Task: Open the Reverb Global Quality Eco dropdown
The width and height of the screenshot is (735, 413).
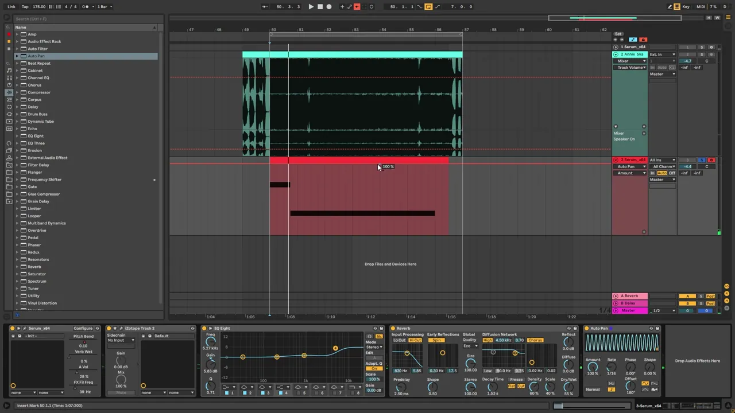Action: (470, 346)
